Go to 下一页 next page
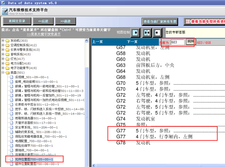This screenshot has width=225, height=167. 132,42
